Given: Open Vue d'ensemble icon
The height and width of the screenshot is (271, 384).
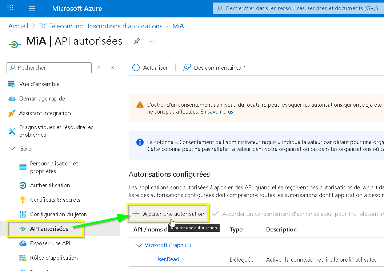Looking at the screenshot, I should 12,84.
